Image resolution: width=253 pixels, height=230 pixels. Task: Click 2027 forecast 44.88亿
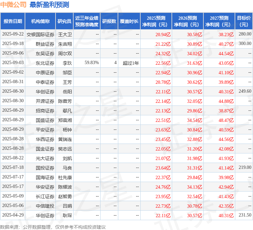(x=226, y=101)
